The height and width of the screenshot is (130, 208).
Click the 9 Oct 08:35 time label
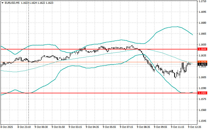click(x=143, y=127)
